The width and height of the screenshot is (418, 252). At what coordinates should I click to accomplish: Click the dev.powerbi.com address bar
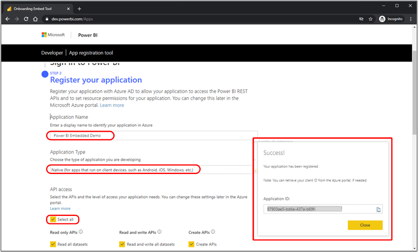pyautogui.click(x=200, y=19)
